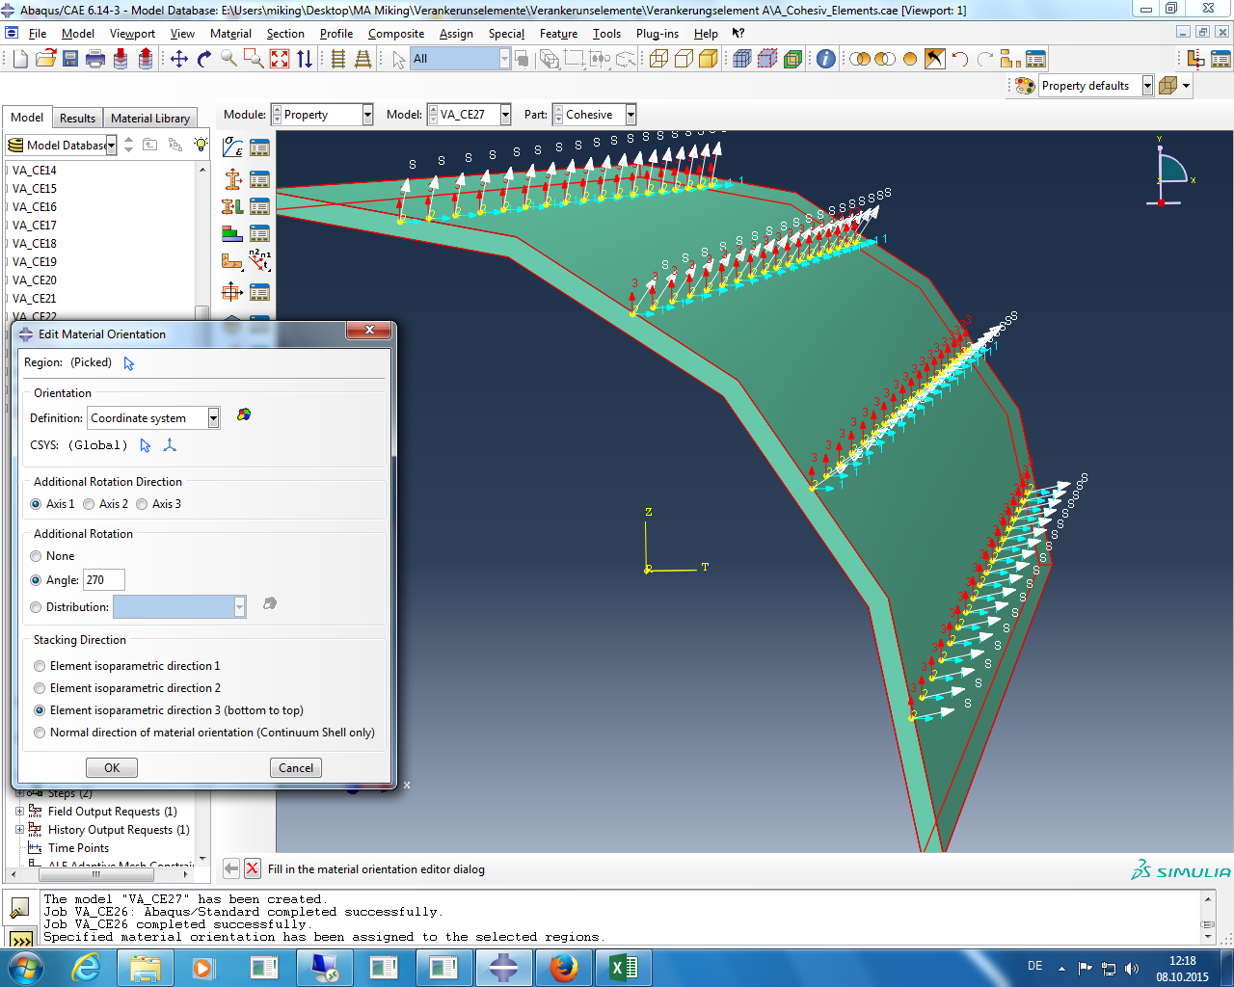Select VA_CE17 in the model tree
The width and height of the screenshot is (1234, 987).
(35, 226)
